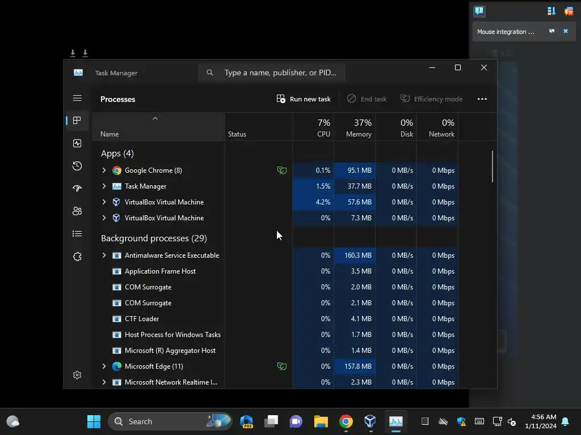Image resolution: width=581 pixels, height=435 pixels.
Task: Click Run new task button
Action: click(304, 99)
